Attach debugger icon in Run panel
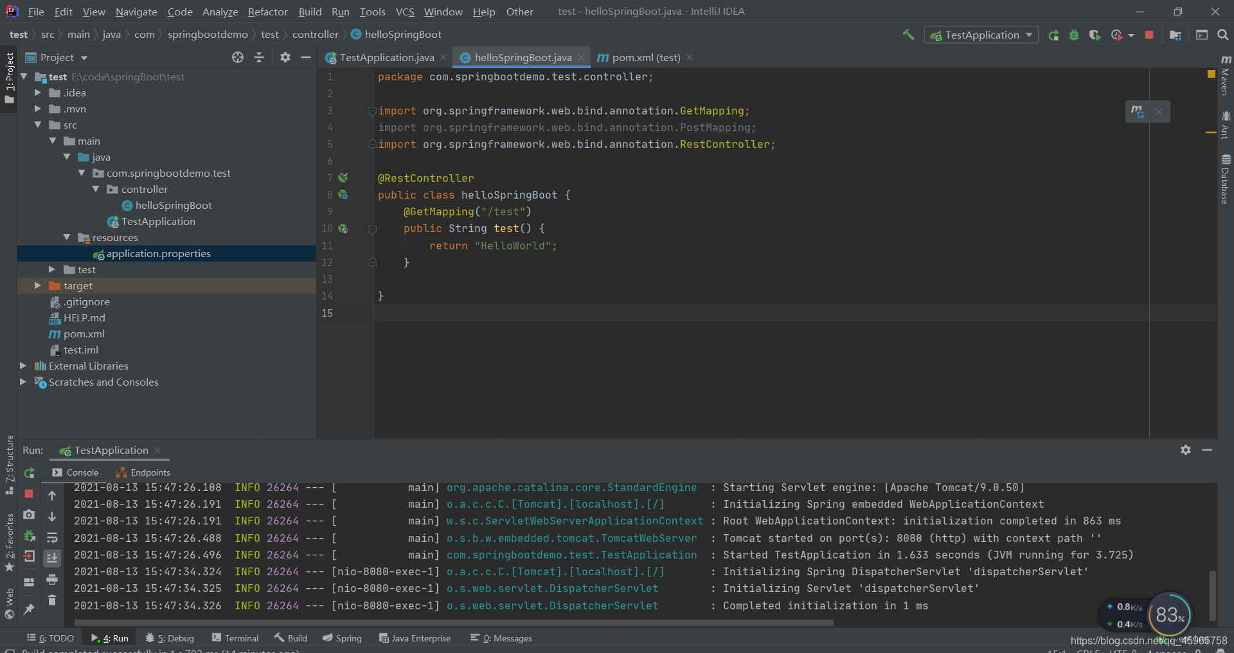 tap(29, 535)
